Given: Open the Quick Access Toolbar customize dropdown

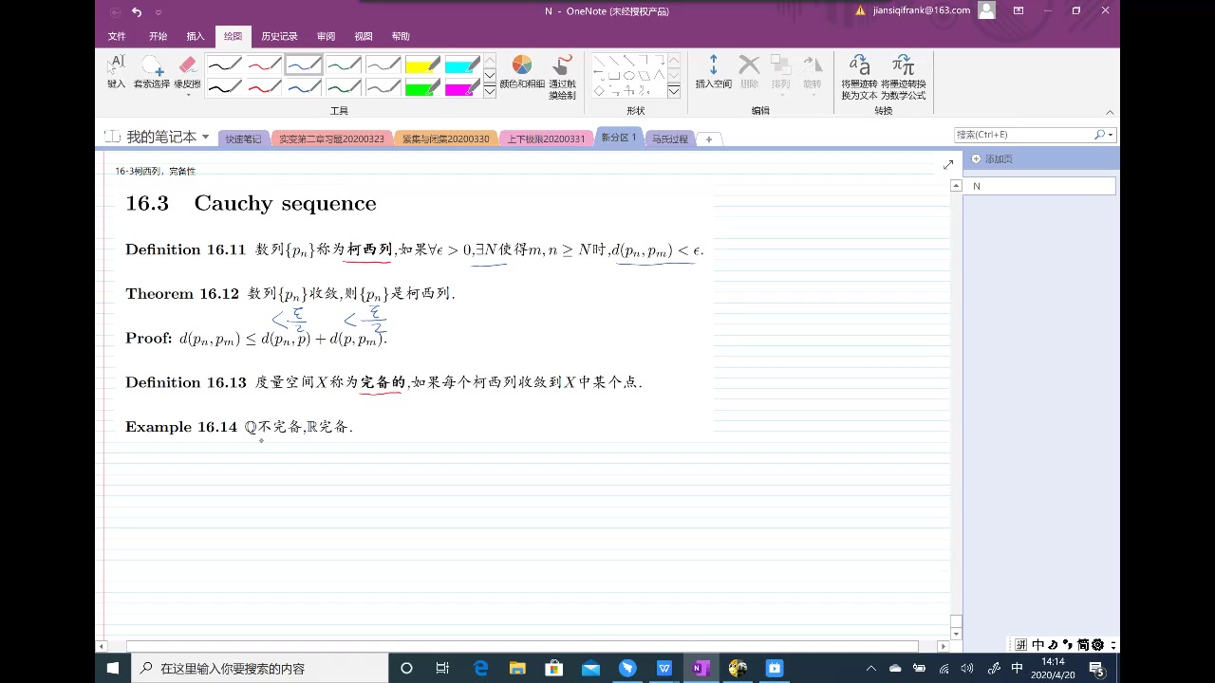Looking at the screenshot, I should point(159,11).
